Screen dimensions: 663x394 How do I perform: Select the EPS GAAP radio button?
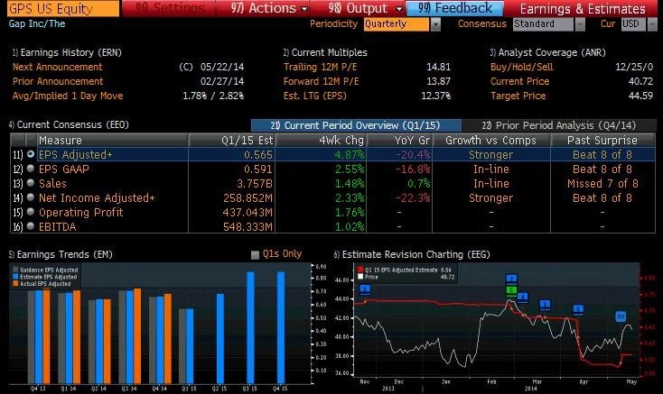31,169
